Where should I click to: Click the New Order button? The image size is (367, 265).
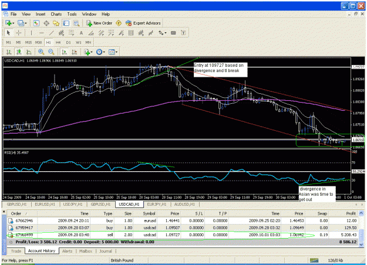coord(99,23)
